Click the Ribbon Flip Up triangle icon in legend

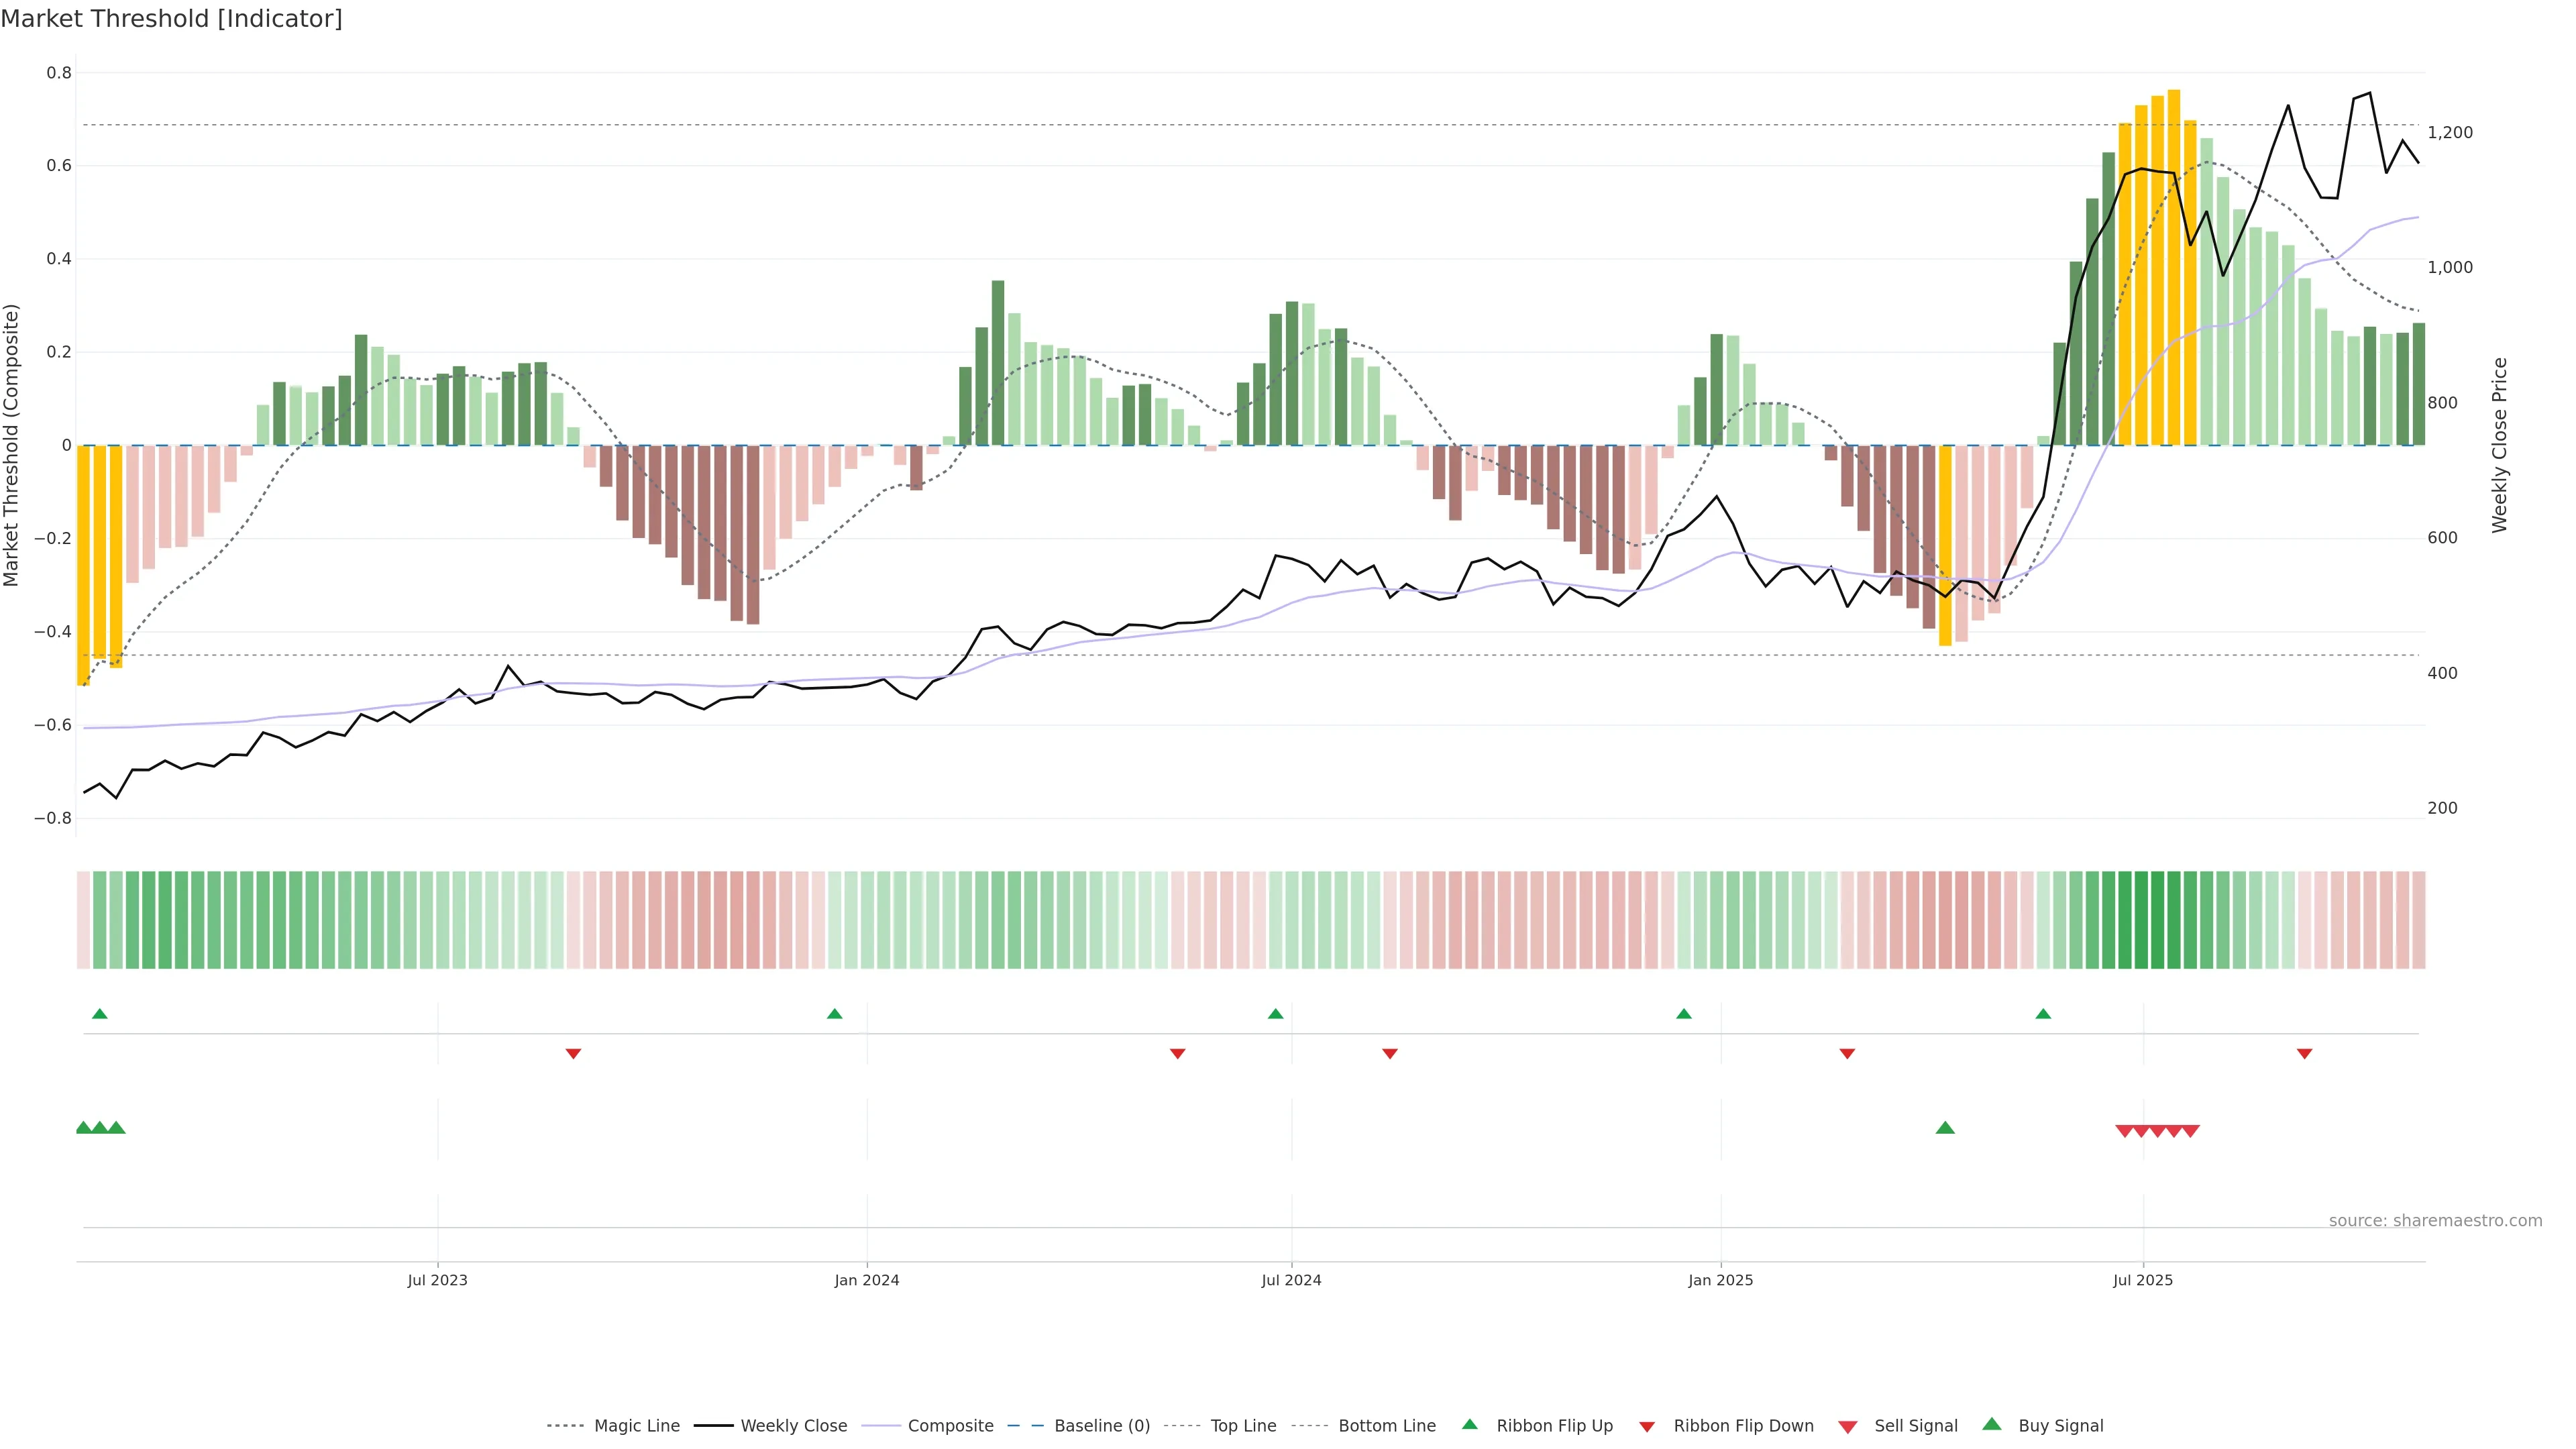tap(1469, 1424)
